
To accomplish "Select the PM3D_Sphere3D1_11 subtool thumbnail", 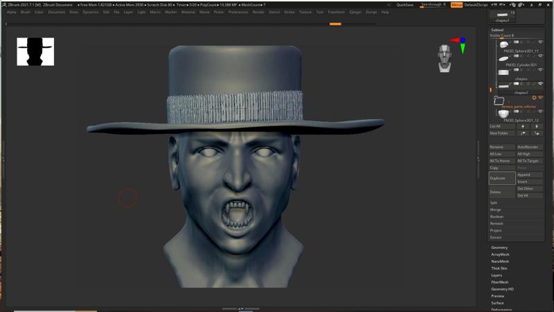I will (x=503, y=44).
